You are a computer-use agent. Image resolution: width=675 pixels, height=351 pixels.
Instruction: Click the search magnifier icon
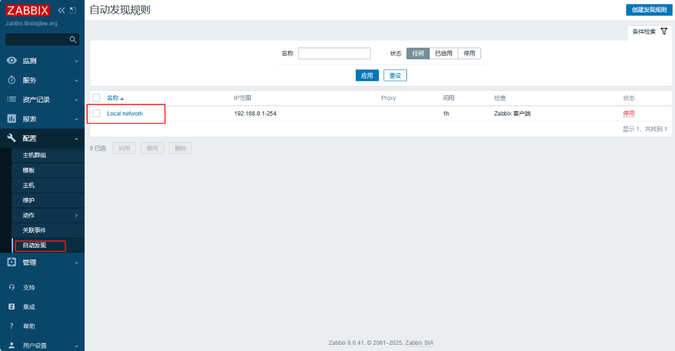[x=73, y=40]
